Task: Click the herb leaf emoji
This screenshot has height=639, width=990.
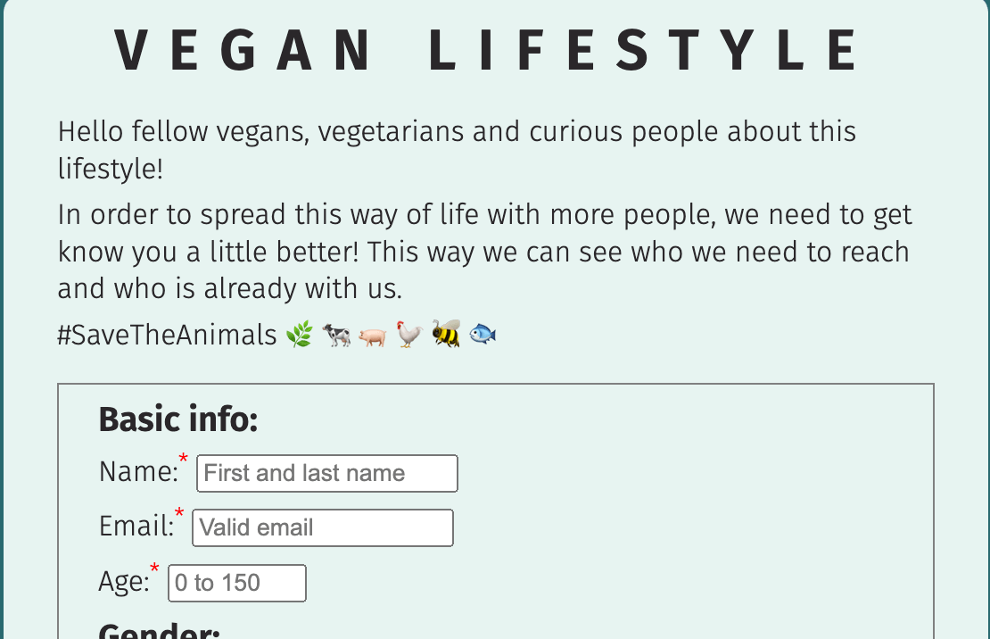Action: 300,334
